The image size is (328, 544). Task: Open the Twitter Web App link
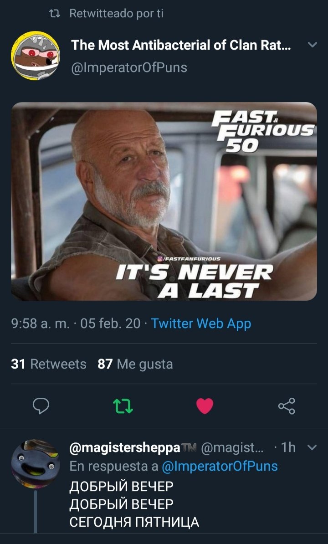[x=201, y=323]
